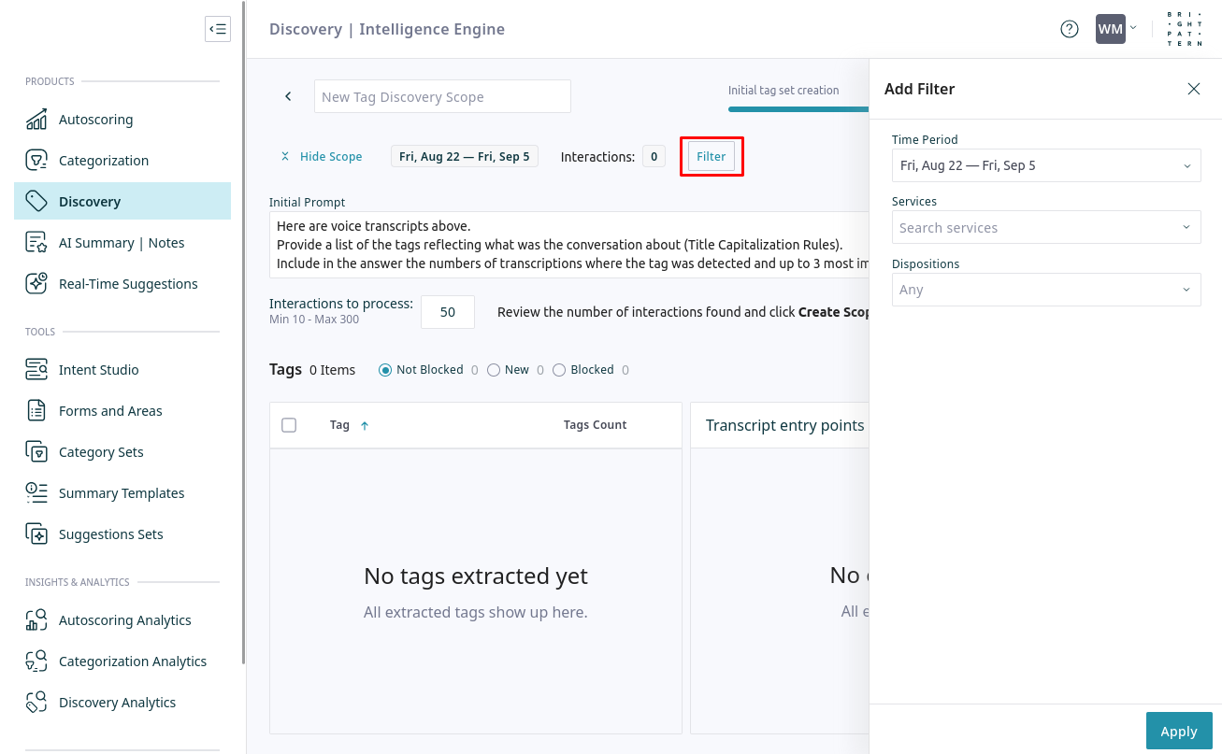Expand the Time Period dropdown

[x=1046, y=166]
